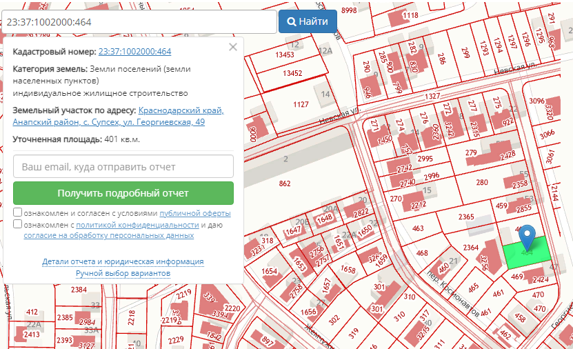Select parcel 270 on the map

[x=396, y=199]
